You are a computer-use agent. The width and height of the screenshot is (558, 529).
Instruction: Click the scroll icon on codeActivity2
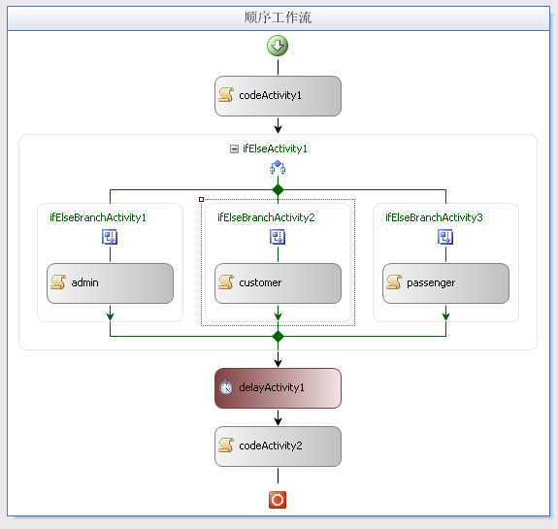click(x=226, y=446)
